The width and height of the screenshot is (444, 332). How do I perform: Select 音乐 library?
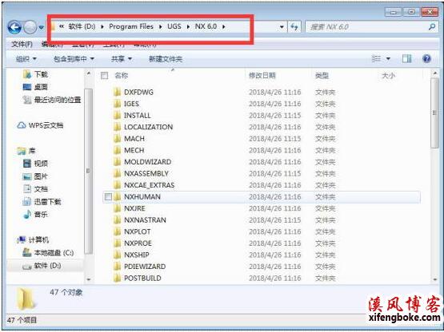click(35, 215)
